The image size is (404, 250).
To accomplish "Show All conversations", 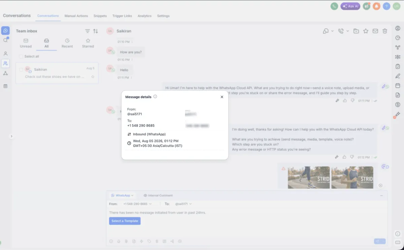I will point(46,43).
